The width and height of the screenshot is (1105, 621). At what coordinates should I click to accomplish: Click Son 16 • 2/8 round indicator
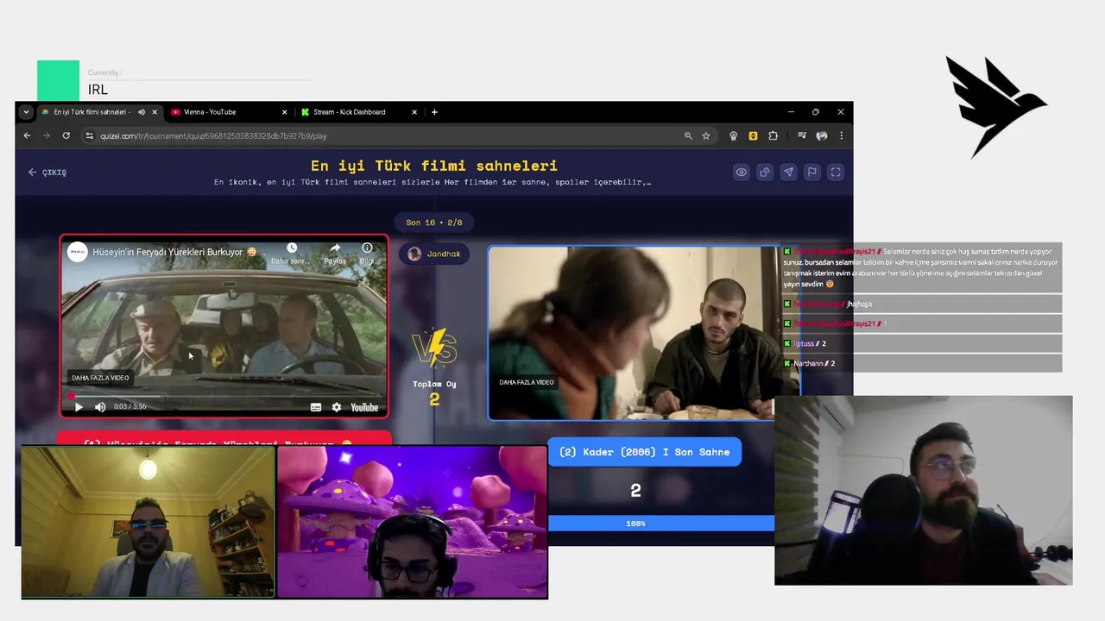point(434,223)
